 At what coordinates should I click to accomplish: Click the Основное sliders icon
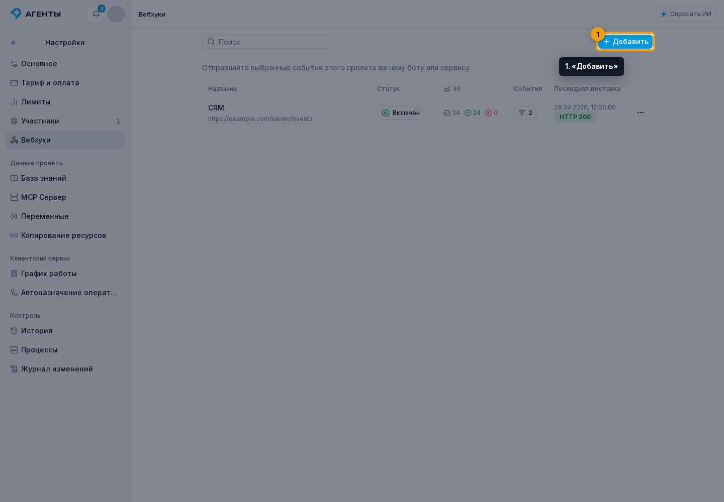tap(14, 64)
